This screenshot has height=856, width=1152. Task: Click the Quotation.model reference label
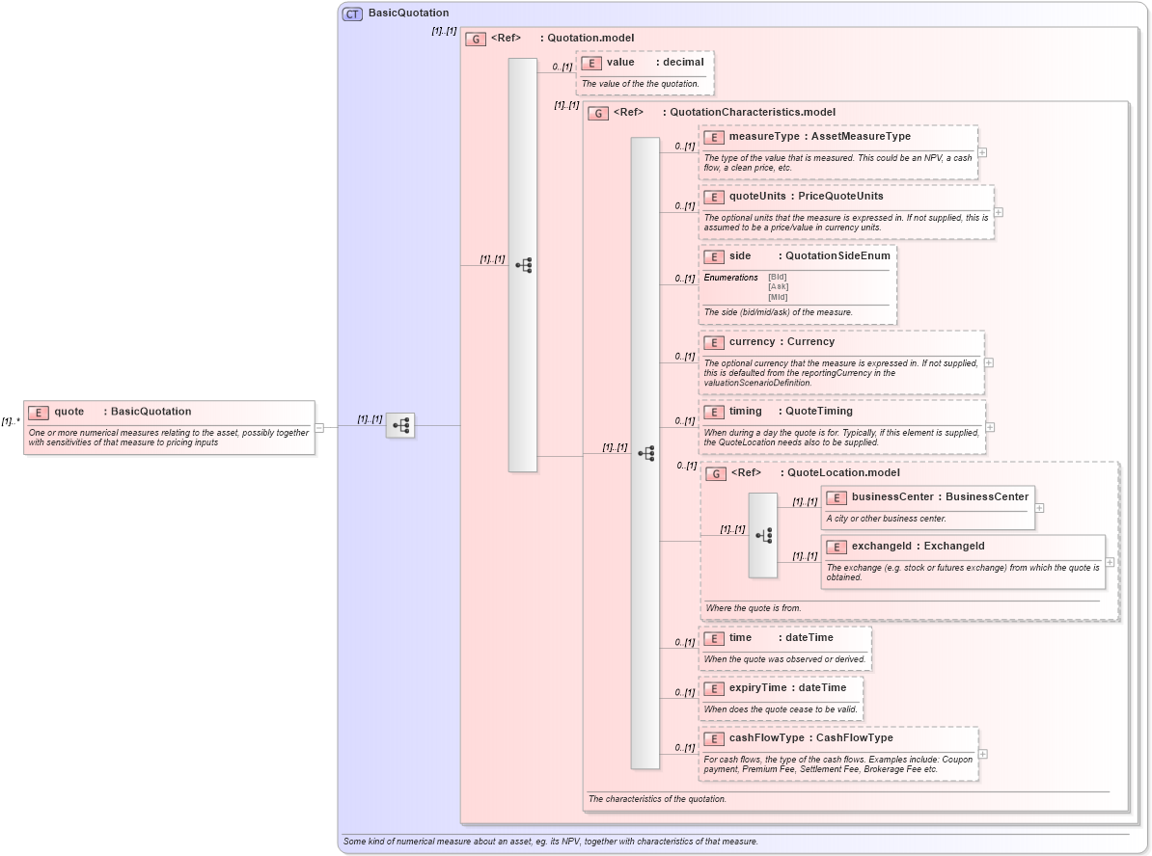pos(590,38)
